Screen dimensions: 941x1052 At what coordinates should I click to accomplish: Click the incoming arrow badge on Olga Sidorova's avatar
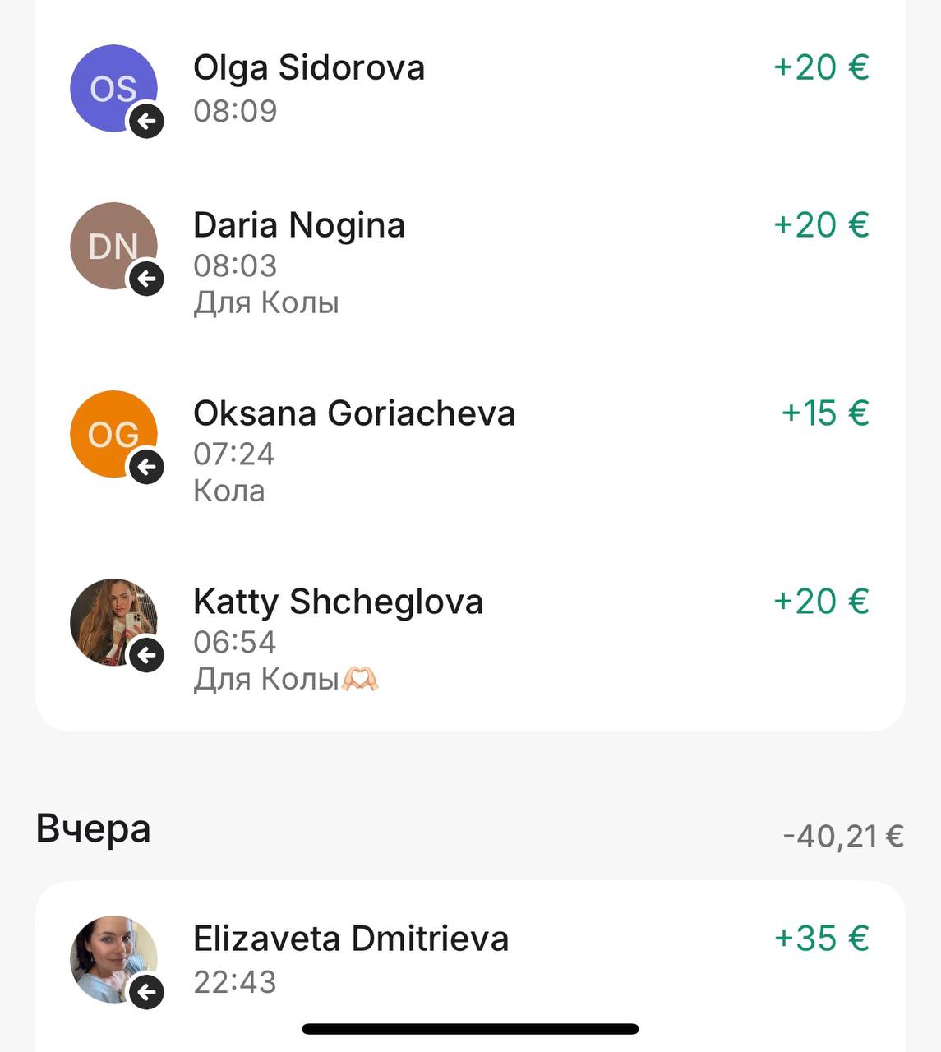pyautogui.click(x=146, y=122)
